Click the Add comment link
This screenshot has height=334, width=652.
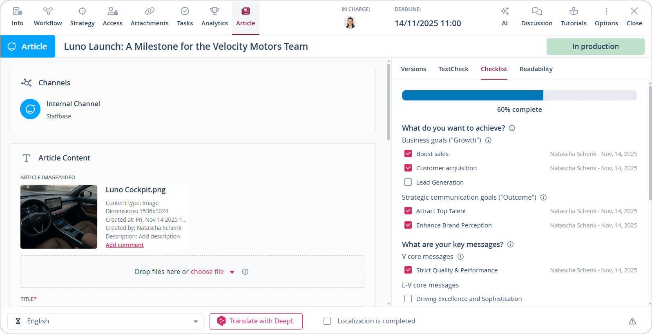click(x=125, y=245)
